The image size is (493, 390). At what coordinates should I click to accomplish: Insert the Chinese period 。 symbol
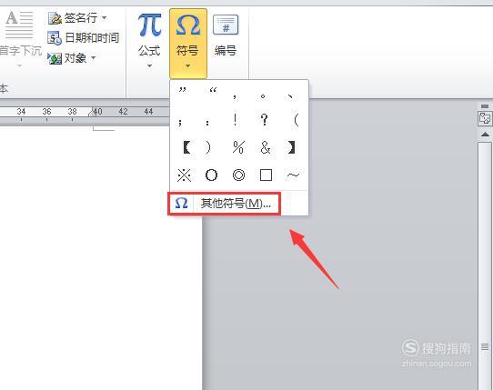coord(263,96)
